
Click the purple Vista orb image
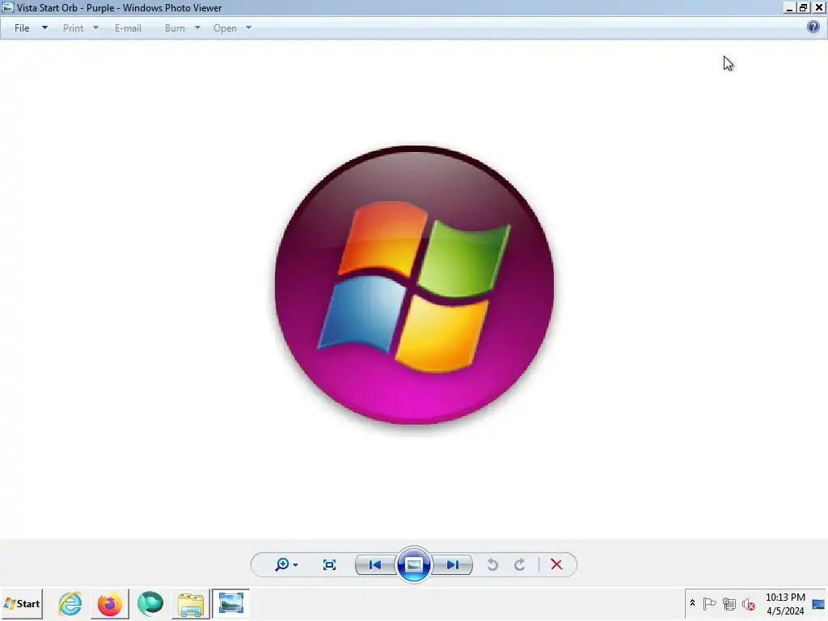(414, 285)
